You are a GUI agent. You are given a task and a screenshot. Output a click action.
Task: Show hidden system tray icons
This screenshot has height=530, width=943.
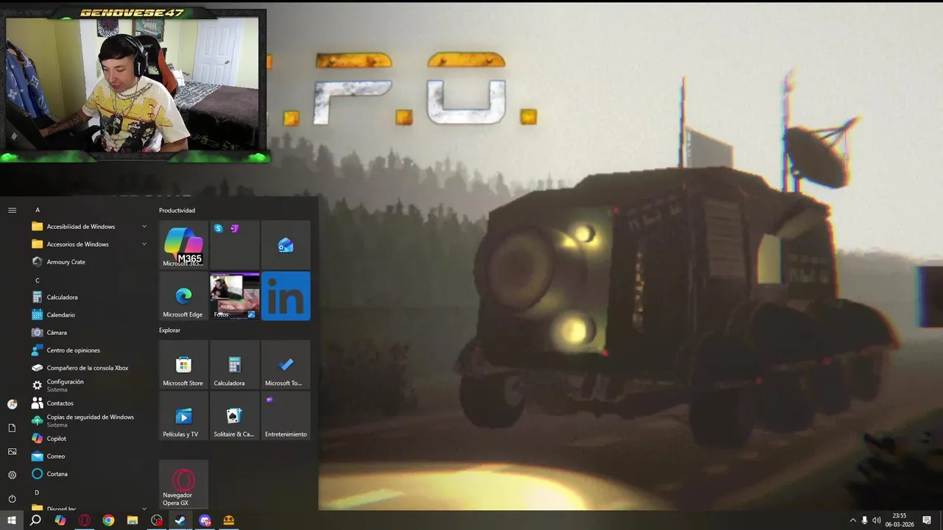tap(853, 520)
